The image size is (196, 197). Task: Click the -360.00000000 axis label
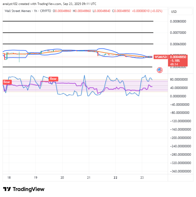coord(180,171)
